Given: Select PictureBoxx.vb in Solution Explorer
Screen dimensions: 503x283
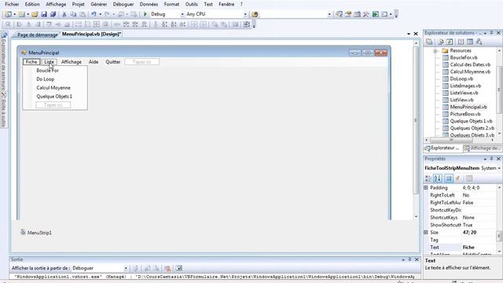Looking at the screenshot, I should coord(465,114).
